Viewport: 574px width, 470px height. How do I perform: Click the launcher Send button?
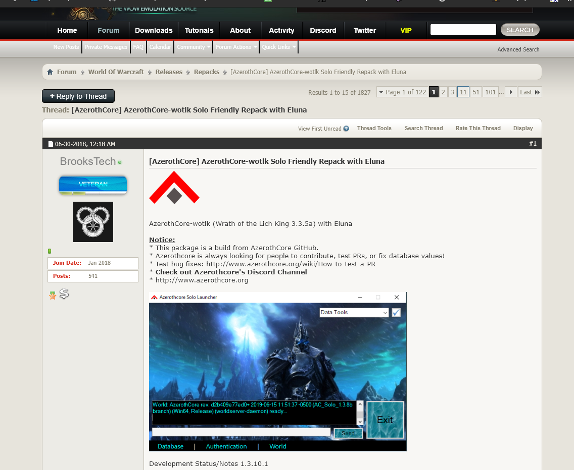[348, 433]
